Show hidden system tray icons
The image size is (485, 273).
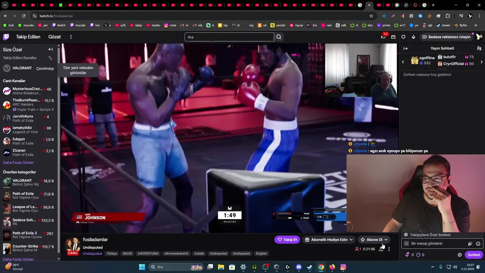[432, 267]
